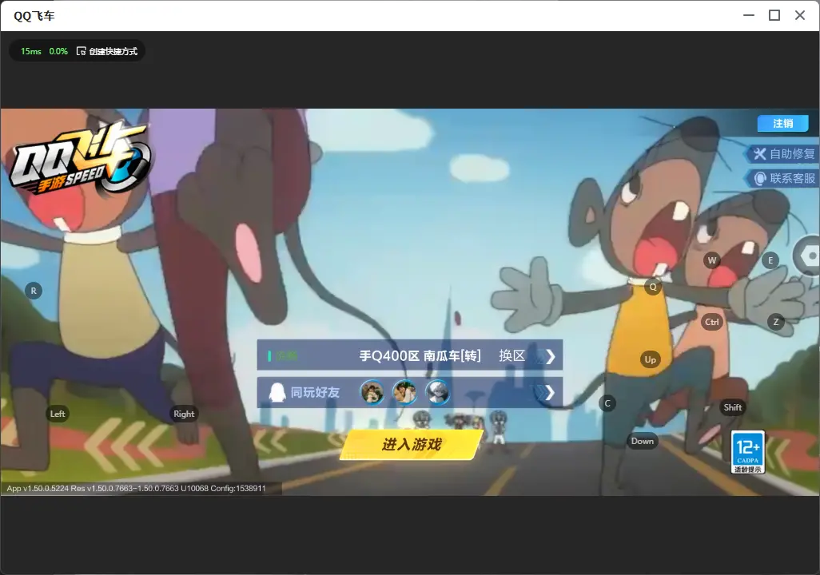Click the 0.0% packet loss indicator
The image size is (820, 575).
point(58,51)
